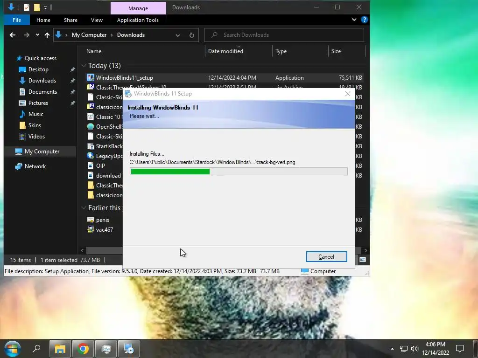This screenshot has width=478, height=358.
Task: Click the New folder quick access icon
Action: 37,7
